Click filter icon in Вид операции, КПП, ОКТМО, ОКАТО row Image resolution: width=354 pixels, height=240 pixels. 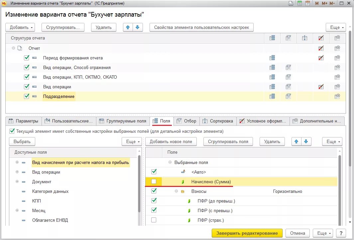coord(288,77)
